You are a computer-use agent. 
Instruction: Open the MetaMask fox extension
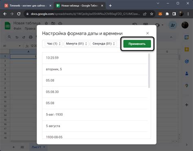coord(160,14)
